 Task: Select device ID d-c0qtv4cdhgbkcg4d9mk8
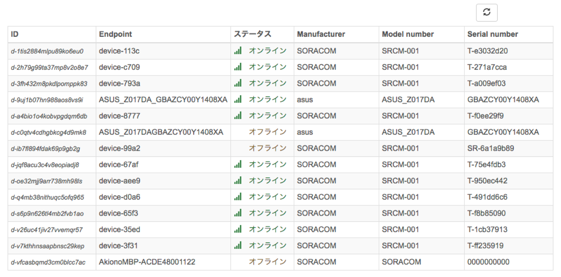pyautogui.click(x=48, y=132)
